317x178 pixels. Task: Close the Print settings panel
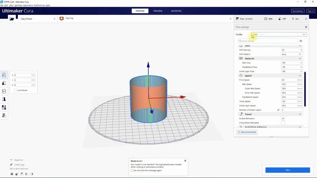point(306,27)
